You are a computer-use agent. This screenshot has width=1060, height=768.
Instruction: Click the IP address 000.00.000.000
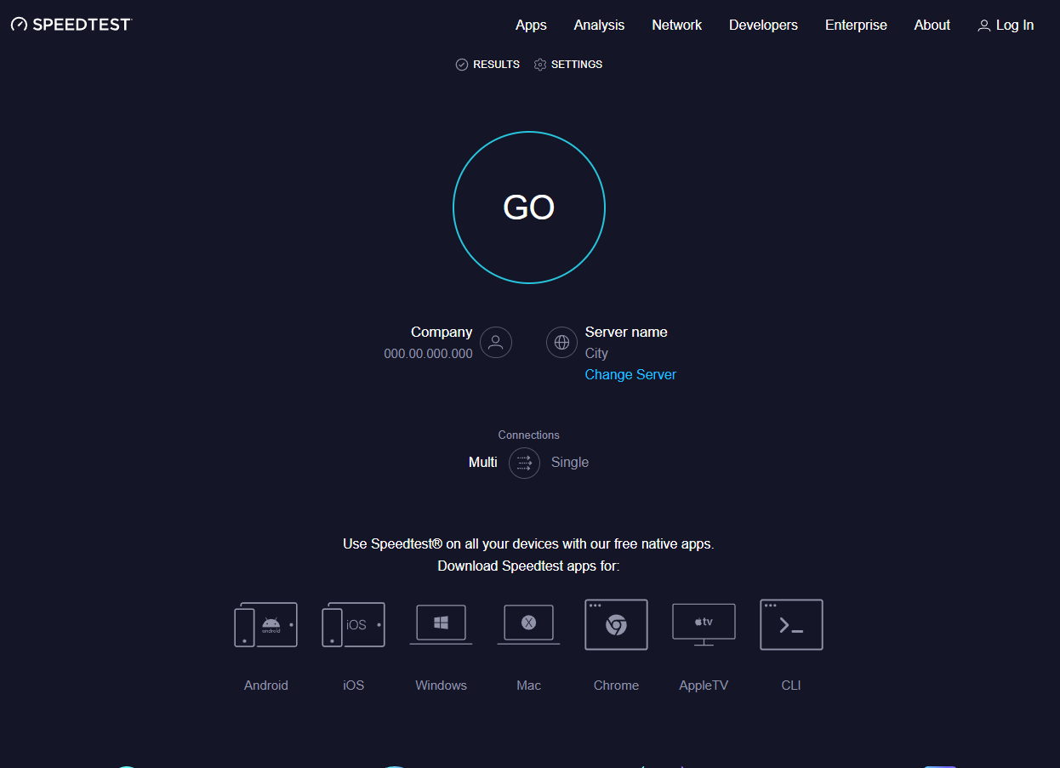tap(428, 354)
